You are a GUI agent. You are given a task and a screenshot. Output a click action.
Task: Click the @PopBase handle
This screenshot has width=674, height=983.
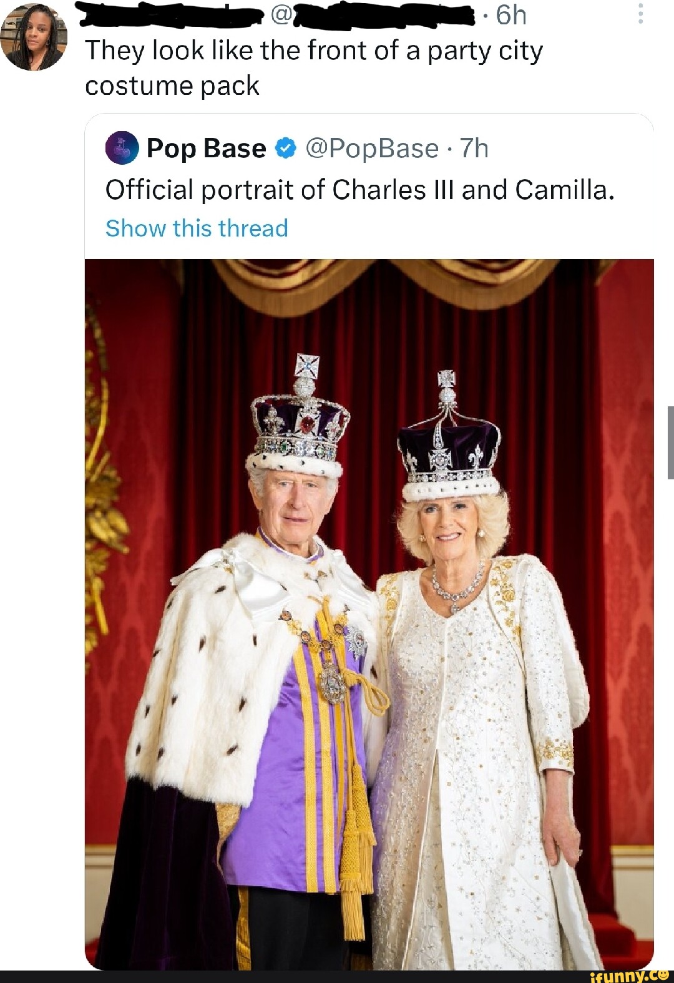(x=372, y=149)
